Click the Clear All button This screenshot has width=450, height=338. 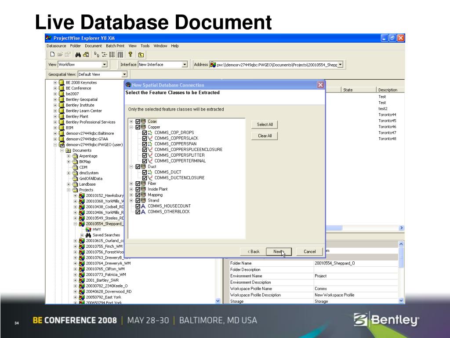(x=265, y=136)
